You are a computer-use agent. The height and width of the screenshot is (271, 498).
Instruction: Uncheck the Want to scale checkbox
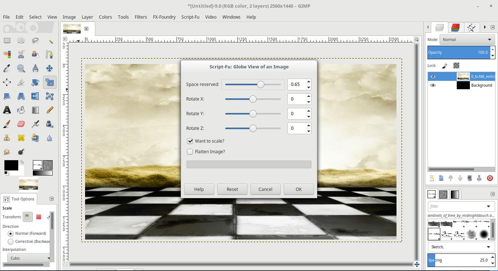(x=190, y=141)
